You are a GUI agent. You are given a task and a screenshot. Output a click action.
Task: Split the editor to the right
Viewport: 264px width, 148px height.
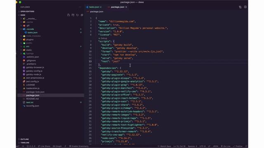245,7
